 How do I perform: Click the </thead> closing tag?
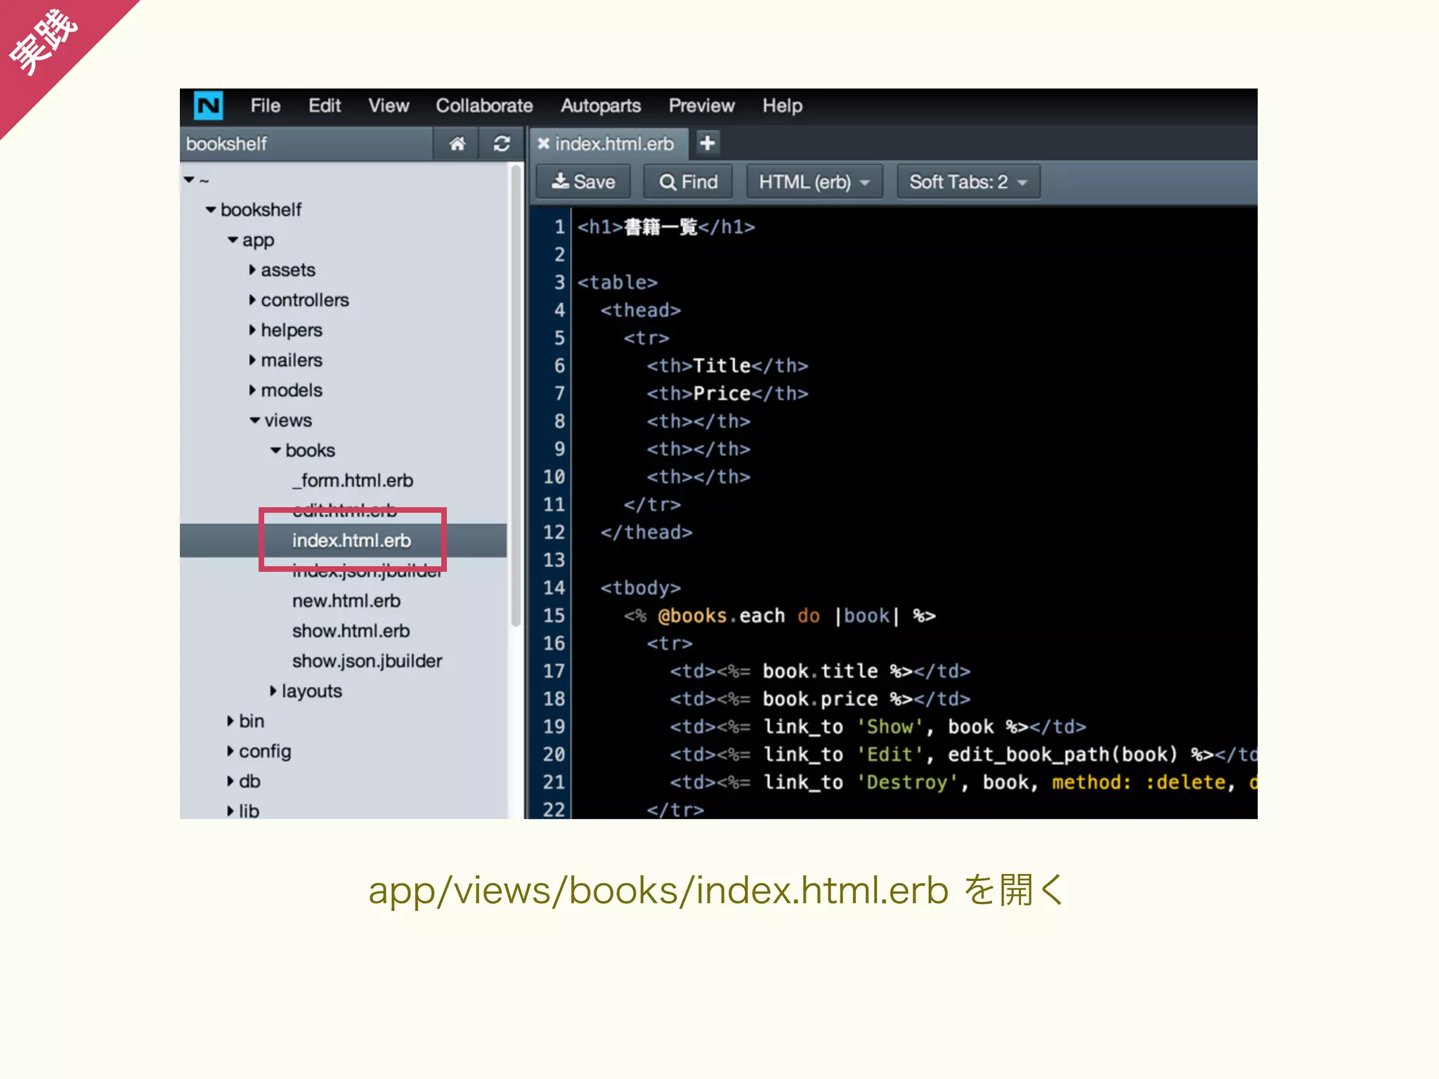tap(646, 532)
